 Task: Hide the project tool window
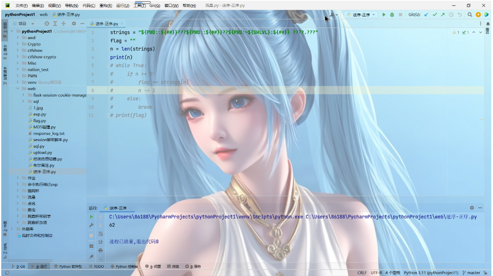tap(82, 23)
